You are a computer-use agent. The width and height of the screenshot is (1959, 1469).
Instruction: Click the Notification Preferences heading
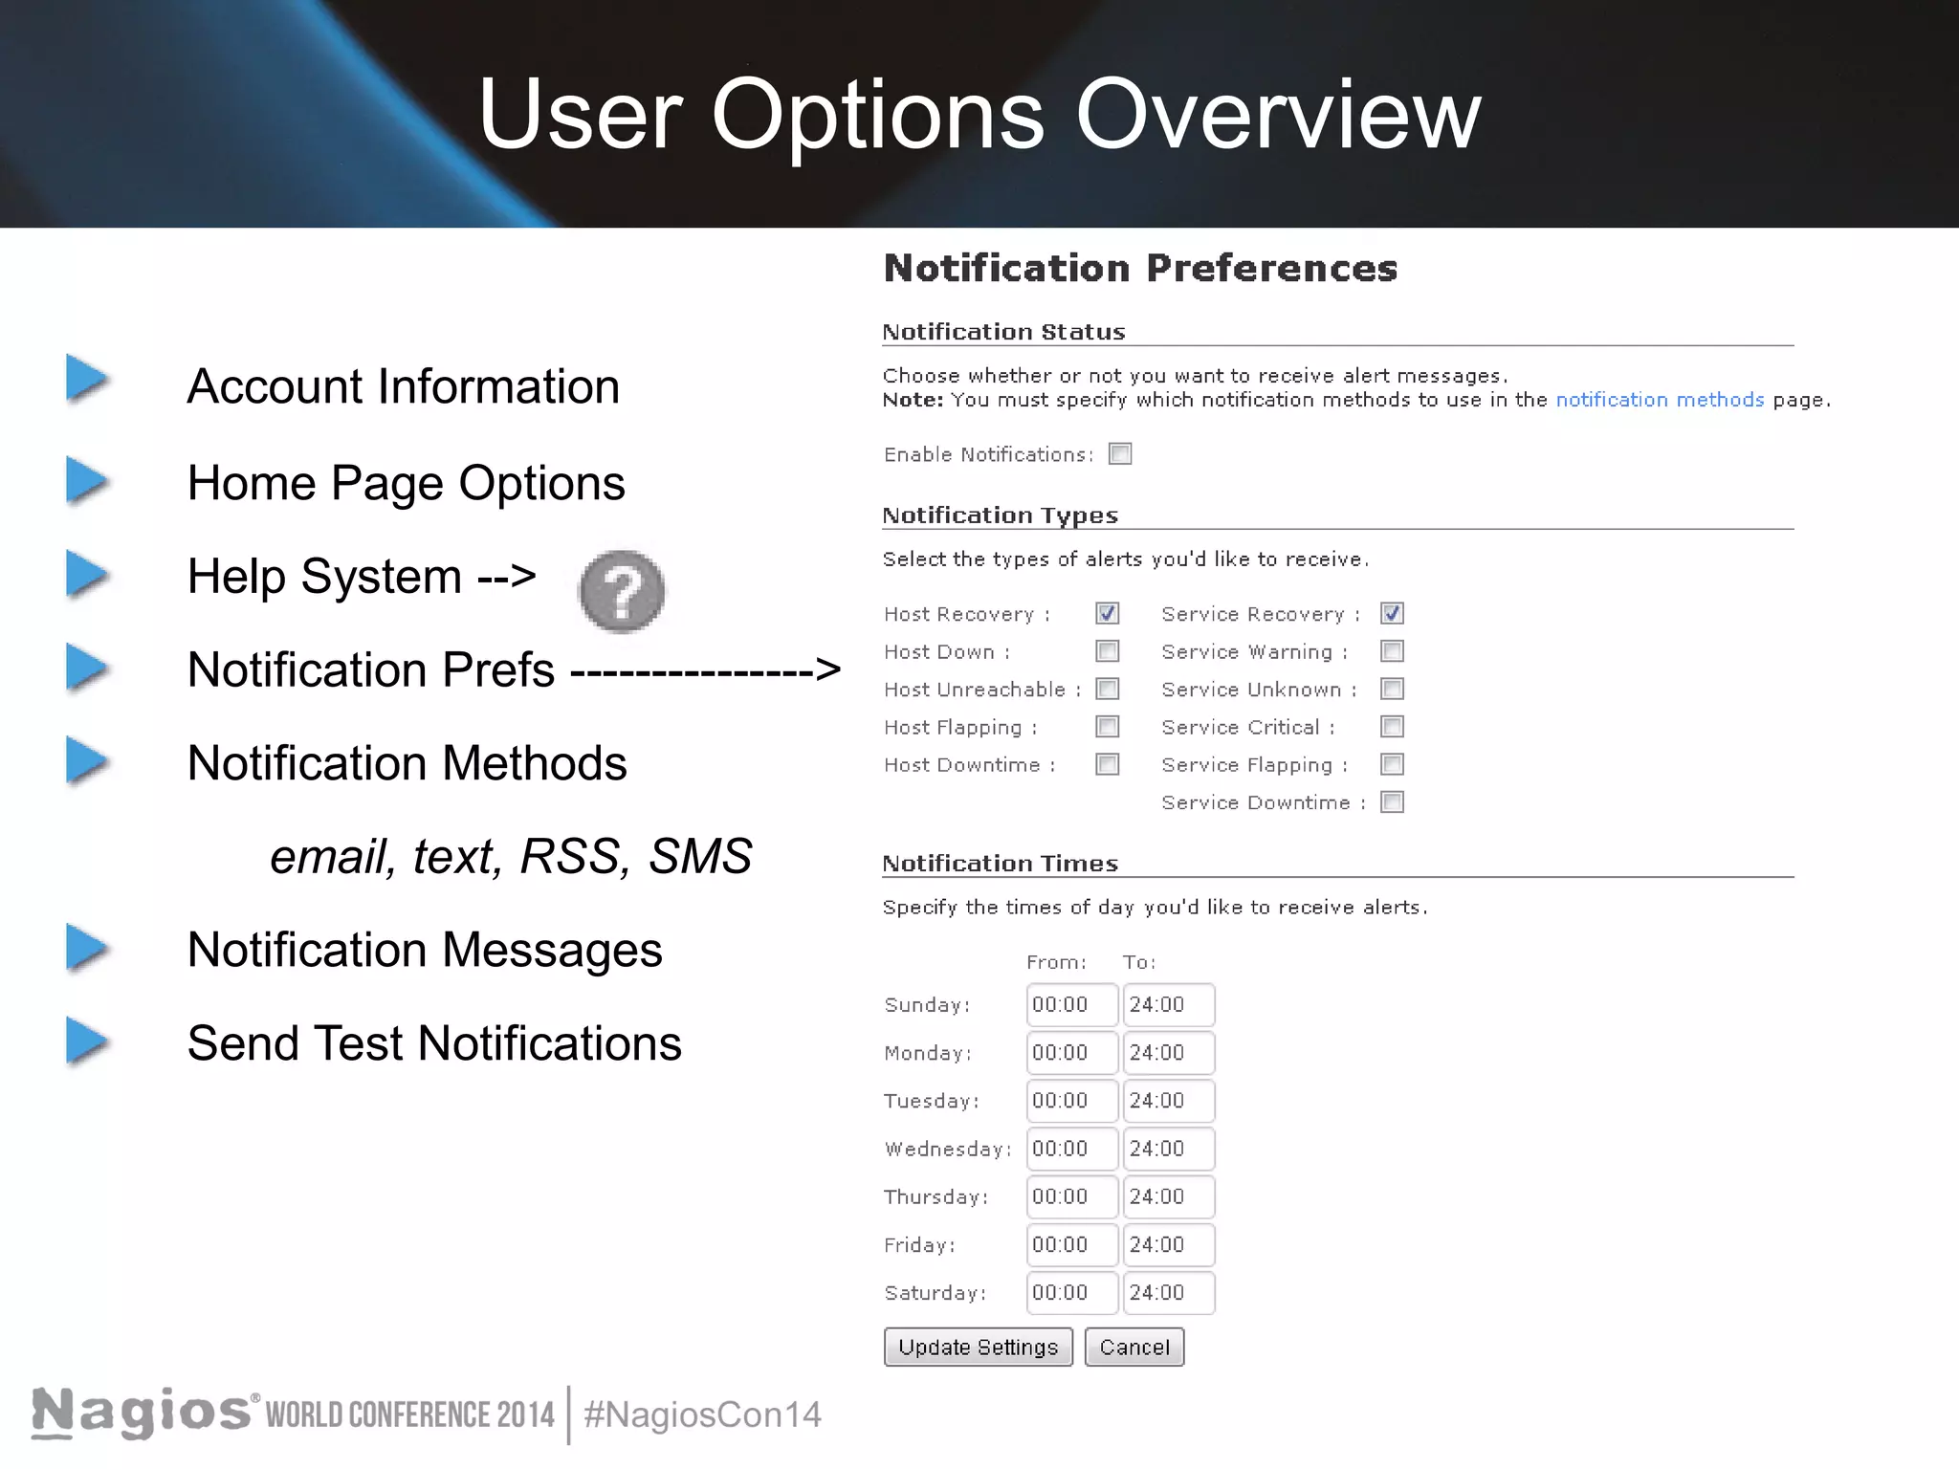pos(1141,268)
